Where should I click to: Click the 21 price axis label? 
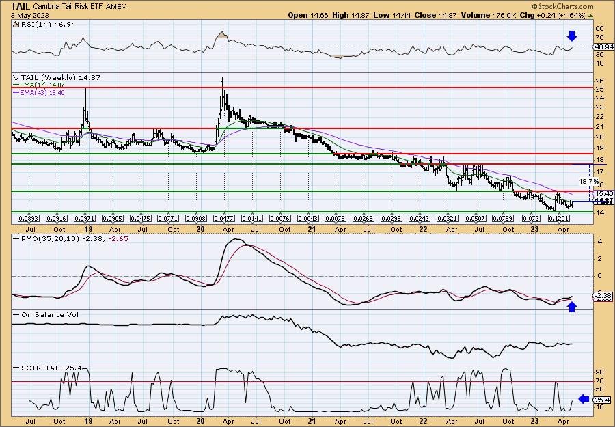click(599, 128)
